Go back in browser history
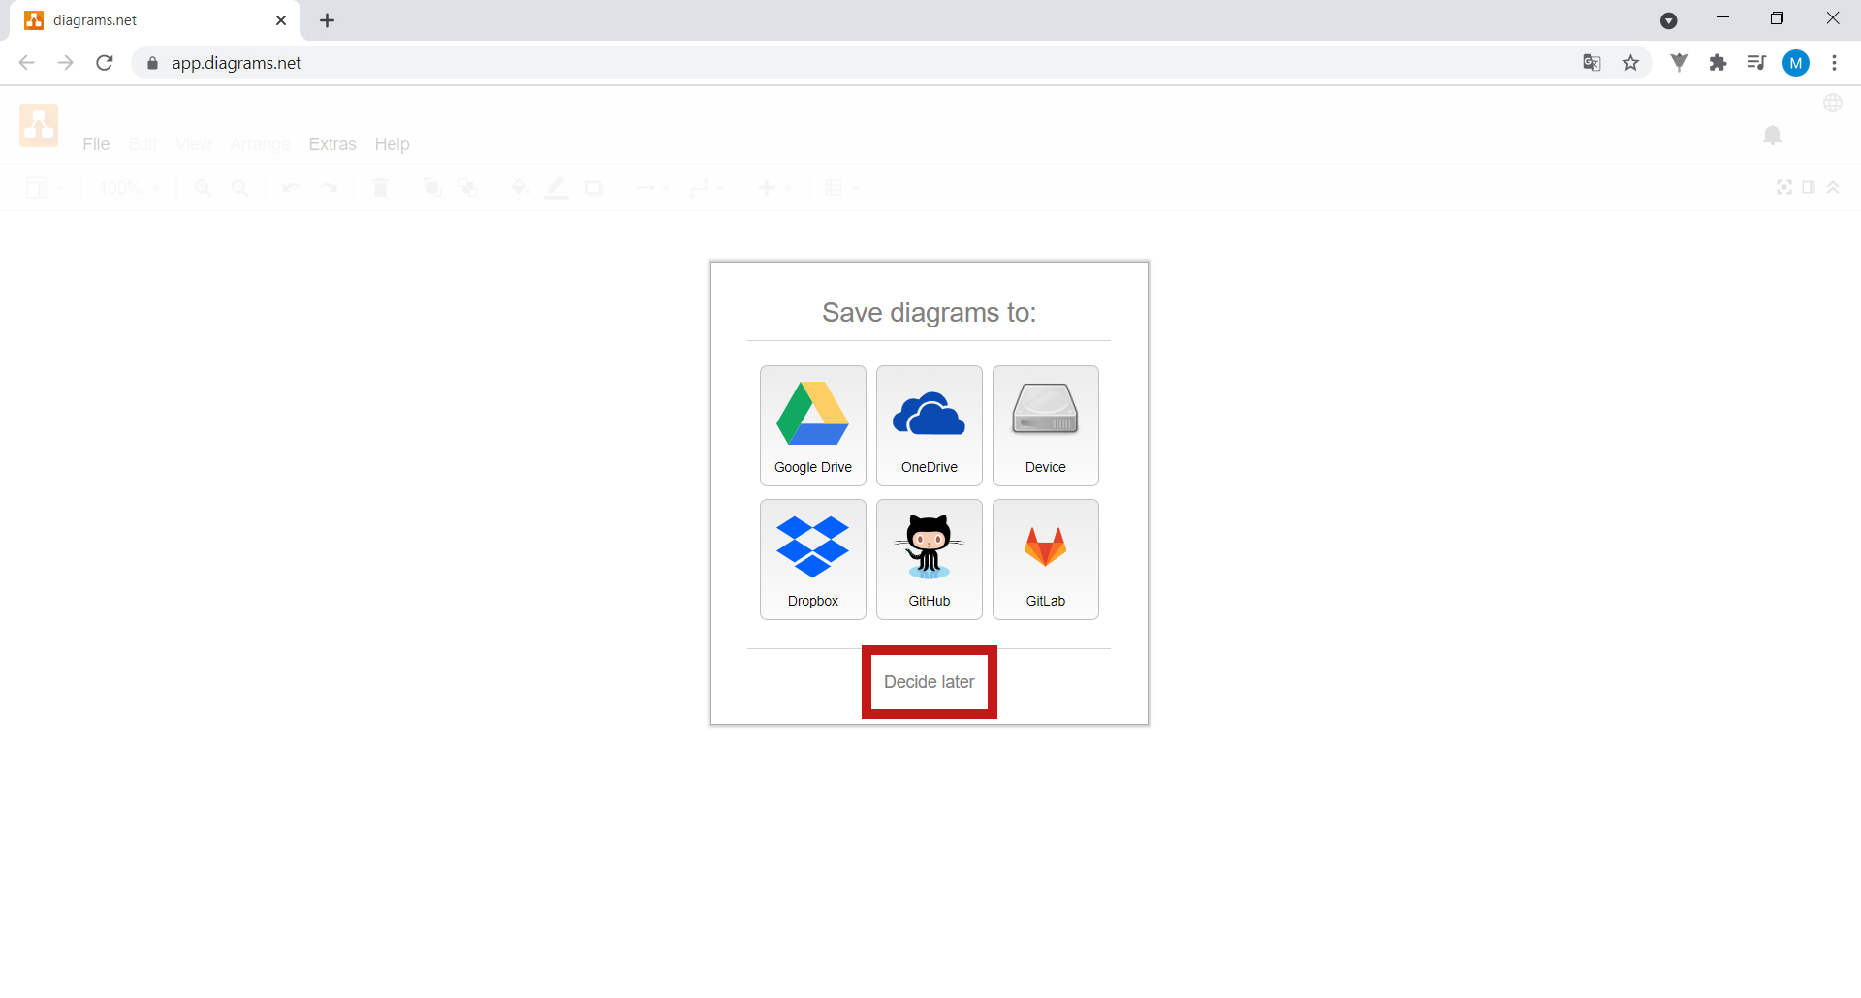Image resolution: width=1861 pixels, height=998 pixels. 27,63
